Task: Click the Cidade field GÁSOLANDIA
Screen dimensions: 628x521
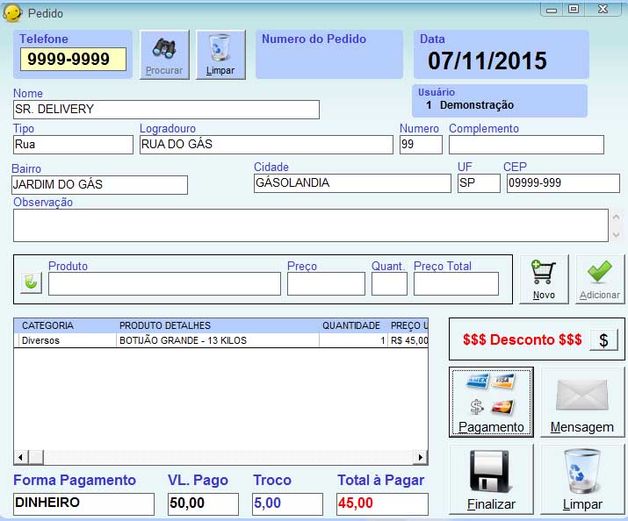Action: coord(352,183)
